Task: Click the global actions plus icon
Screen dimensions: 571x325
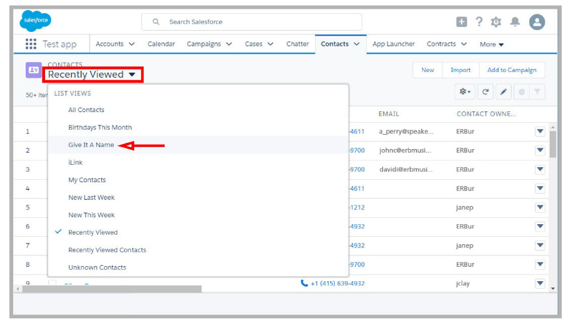Action: click(461, 22)
